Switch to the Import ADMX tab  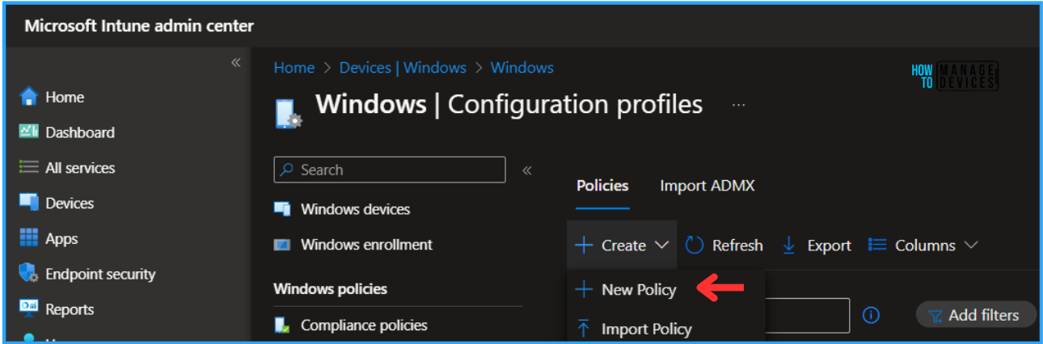coord(707,186)
